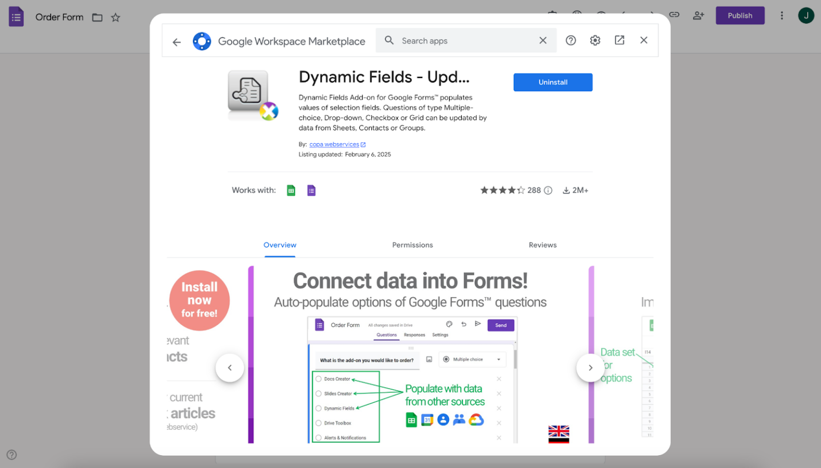Open Marketplace help using the question mark icon

pyautogui.click(x=570, y=40)
